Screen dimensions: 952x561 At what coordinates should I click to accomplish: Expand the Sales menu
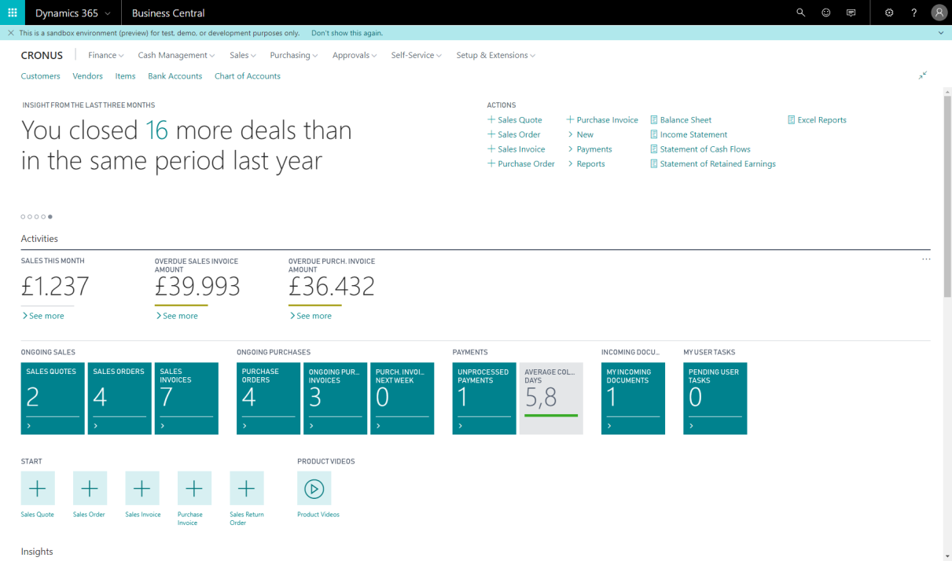pyautogui.click(x=243, y=55)
